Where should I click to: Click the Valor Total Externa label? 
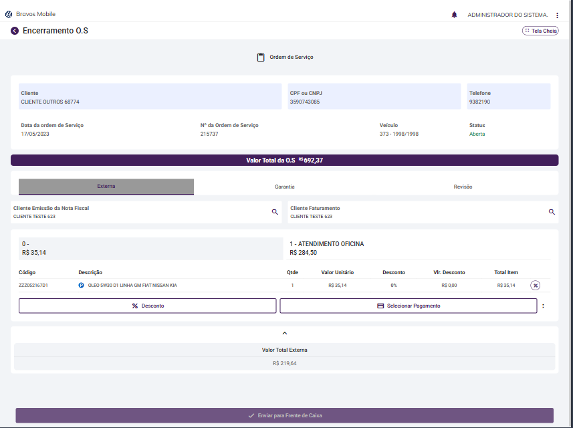coord(285,350)
